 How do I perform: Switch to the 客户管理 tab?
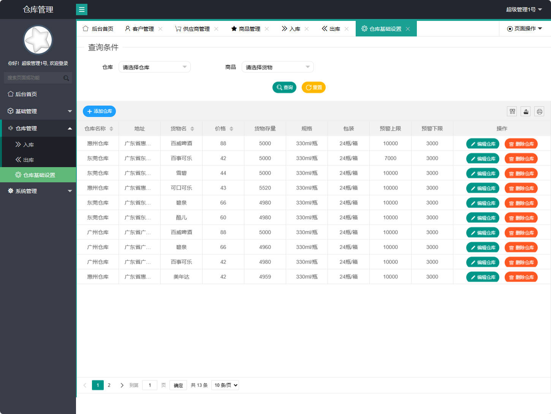[142, 28]
